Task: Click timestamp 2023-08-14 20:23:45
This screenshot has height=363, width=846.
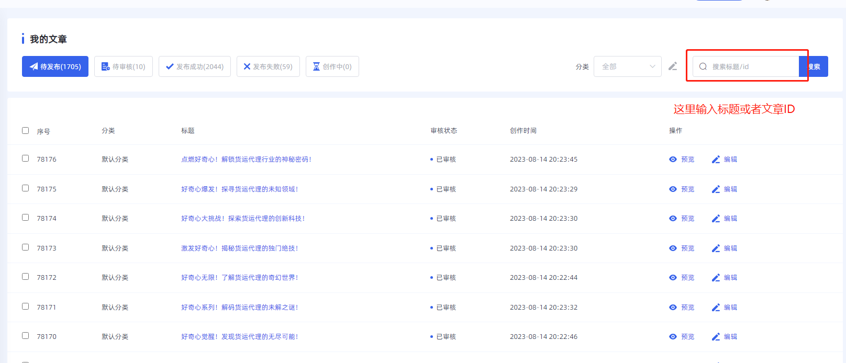Action: 543,160
